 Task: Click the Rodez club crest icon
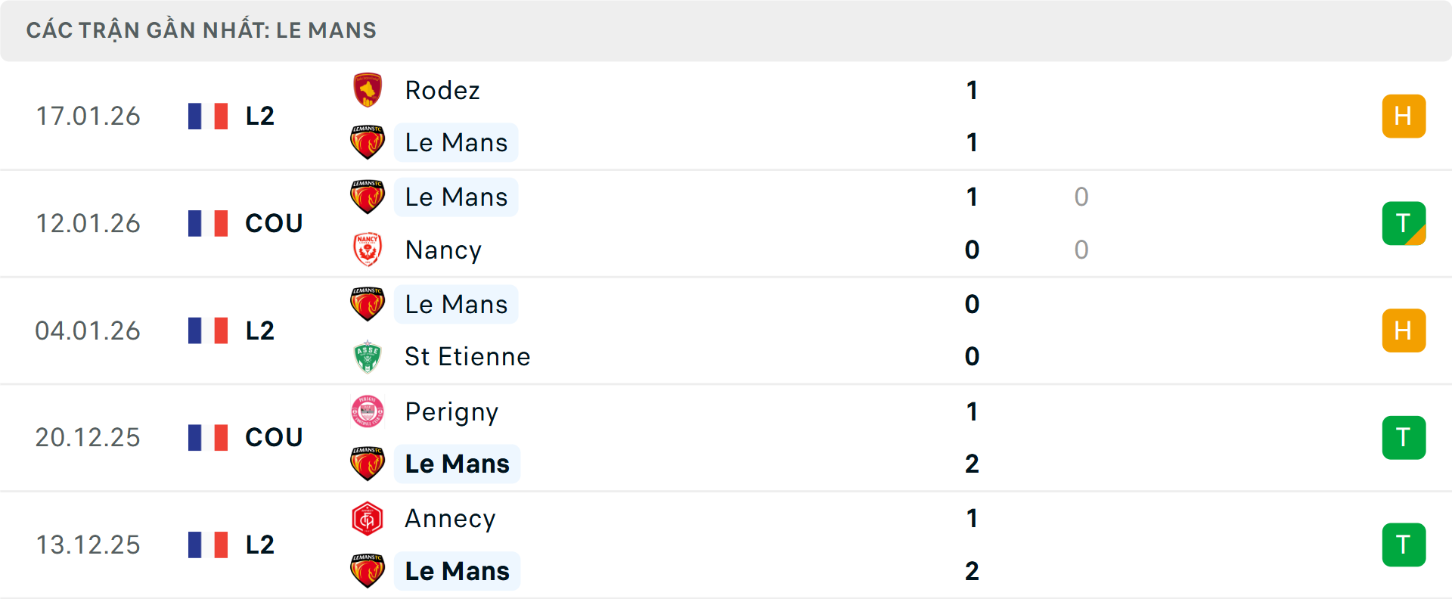[368, 90]
